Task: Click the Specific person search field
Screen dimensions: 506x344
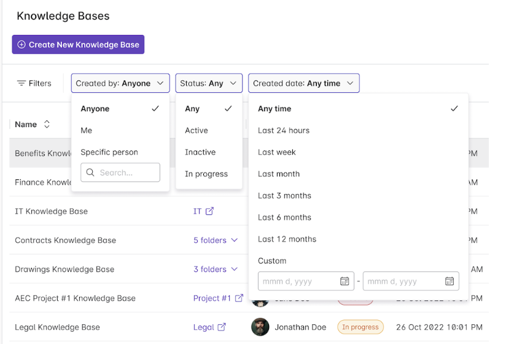Action: click(x=120, y=173)
